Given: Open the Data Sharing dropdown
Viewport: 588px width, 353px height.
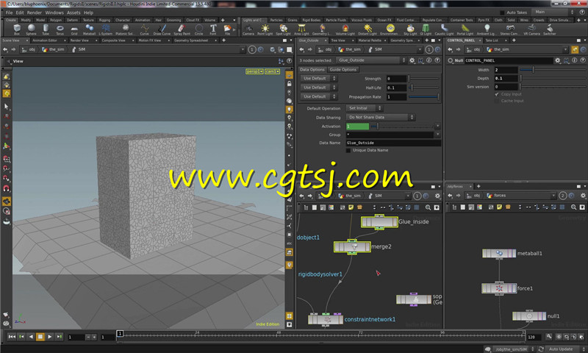Looking at the screenshot, I should coord(380,118).
